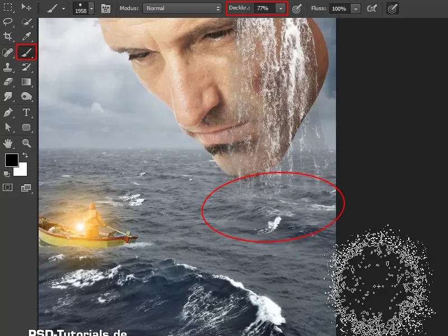Screen dimensions: 448x336
Task: Select the Hand tool
Action: 8,143
